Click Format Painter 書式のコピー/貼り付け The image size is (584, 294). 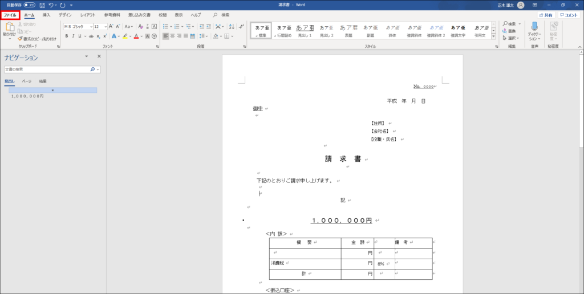point(37,39)
